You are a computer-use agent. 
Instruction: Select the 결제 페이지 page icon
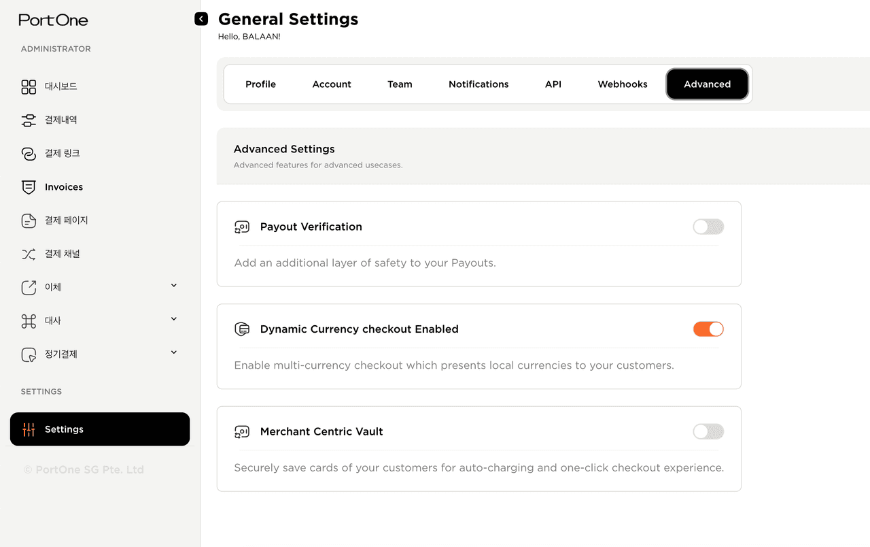[29, 220]
